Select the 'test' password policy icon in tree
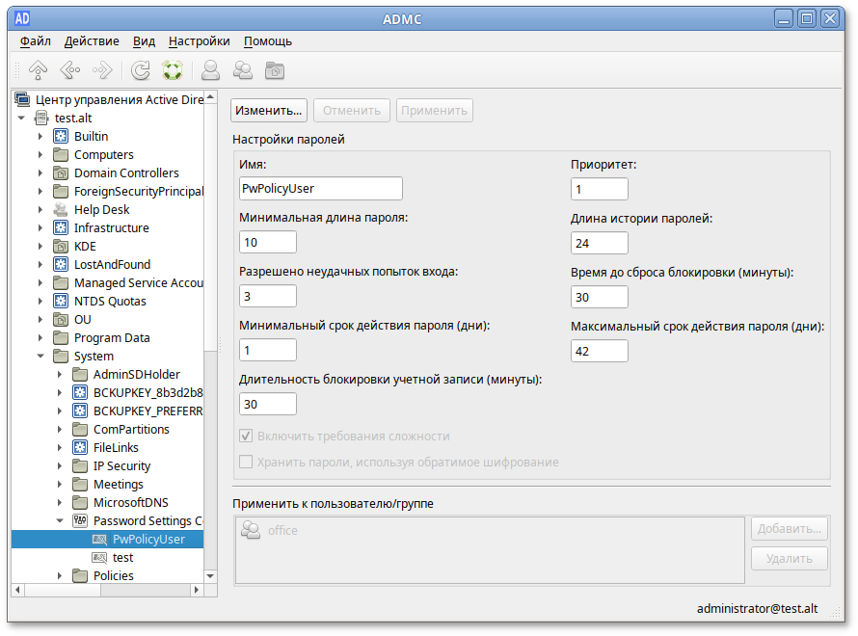Image resolution: width=858 pixels, height=636 pixels. click(100, 558)
